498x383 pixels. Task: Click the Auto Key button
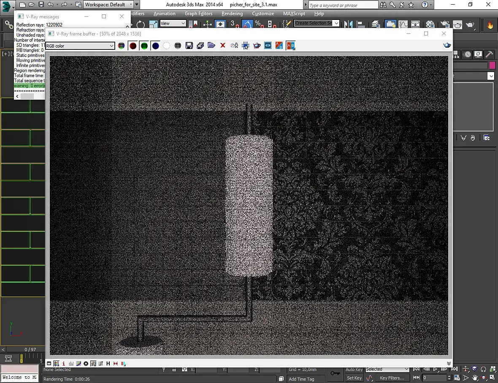354,369
